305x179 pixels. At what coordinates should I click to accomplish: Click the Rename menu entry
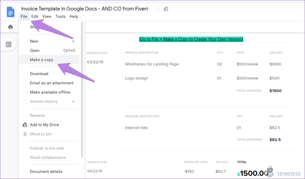pos(49,116)
